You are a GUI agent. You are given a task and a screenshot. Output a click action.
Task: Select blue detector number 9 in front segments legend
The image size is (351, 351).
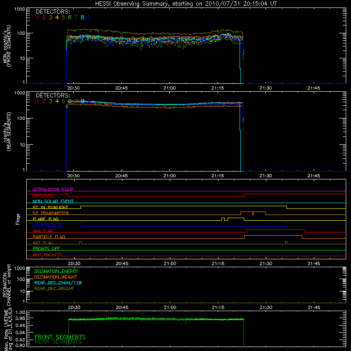pyautogui.click(x=89, y=18)
